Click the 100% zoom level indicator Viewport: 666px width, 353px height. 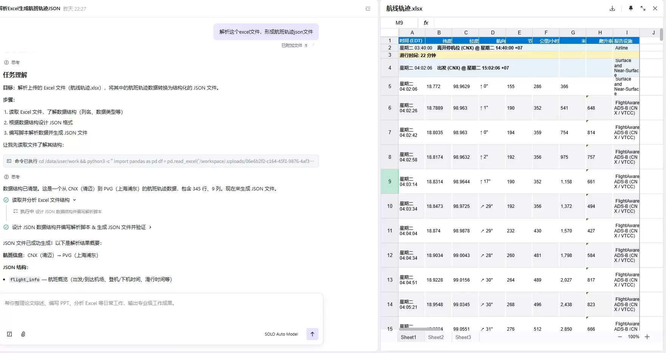[634, 337]
